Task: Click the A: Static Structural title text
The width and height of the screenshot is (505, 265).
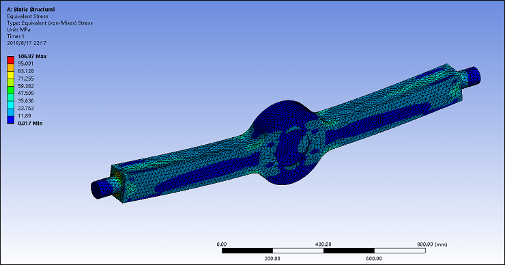Action: click(x=31, y=10)
